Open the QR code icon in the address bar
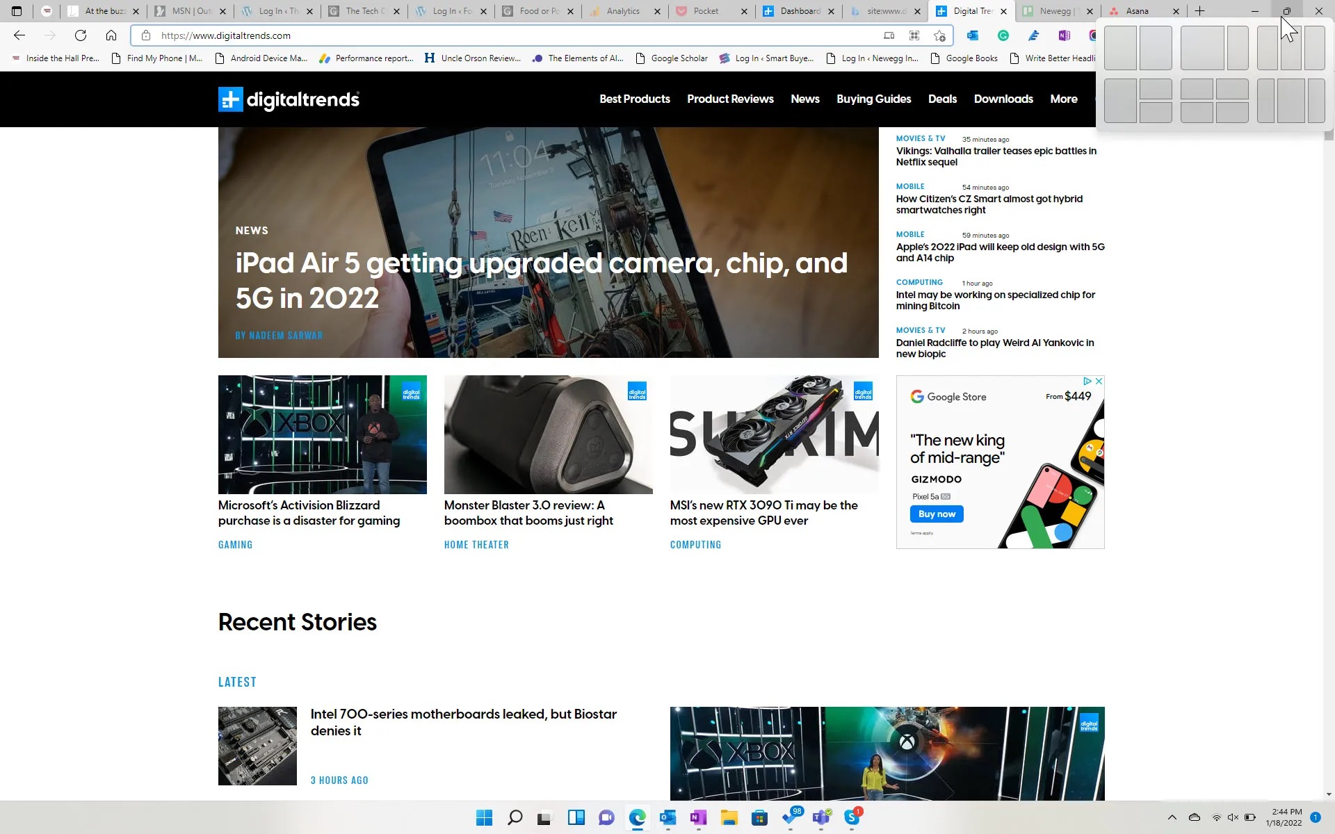This screenshot has height=834, width=1335. pyautogui.click(x=914, y=35)
